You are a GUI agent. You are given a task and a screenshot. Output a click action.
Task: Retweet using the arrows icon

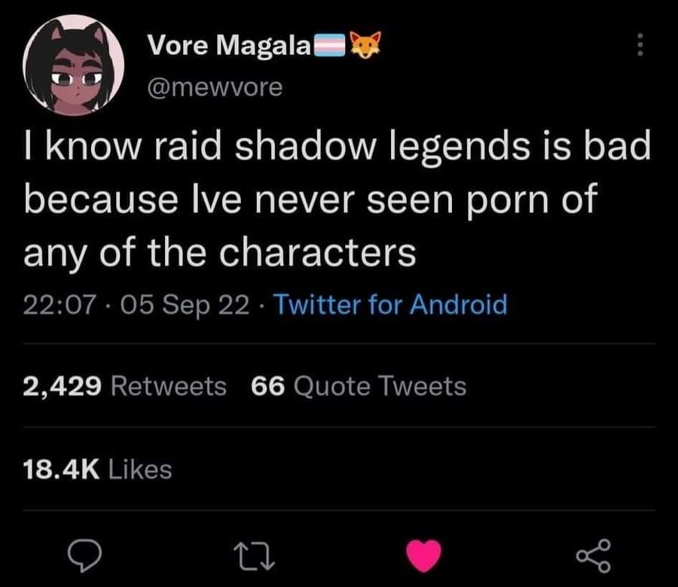pos(255,557)
